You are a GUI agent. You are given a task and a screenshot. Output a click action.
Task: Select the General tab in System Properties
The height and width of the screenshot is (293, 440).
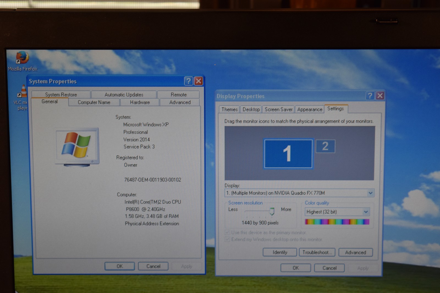pyautogui.click(x=50, y=102)
